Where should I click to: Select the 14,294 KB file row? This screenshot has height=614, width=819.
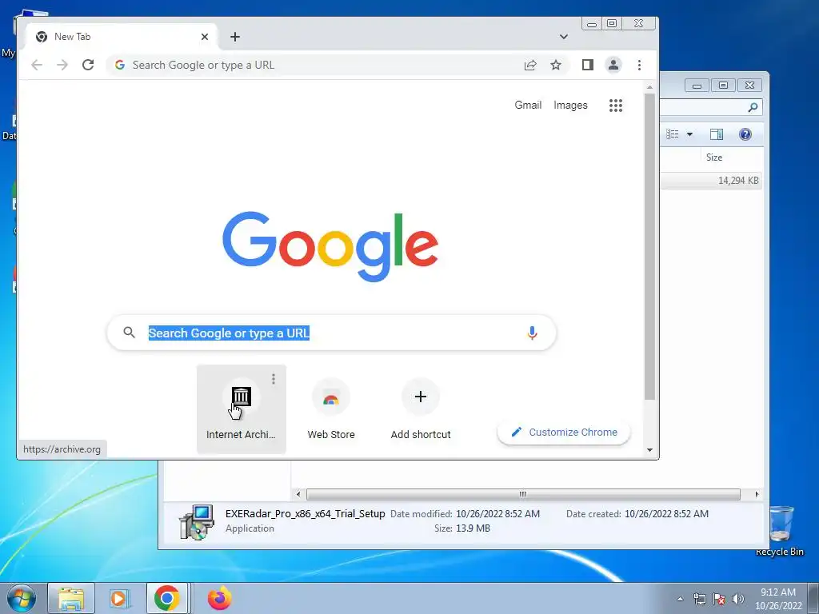[x=711, y=181]
